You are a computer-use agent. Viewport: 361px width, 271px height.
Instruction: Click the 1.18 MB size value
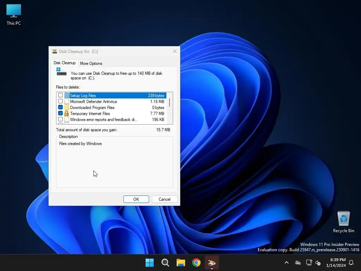(157, 101)
